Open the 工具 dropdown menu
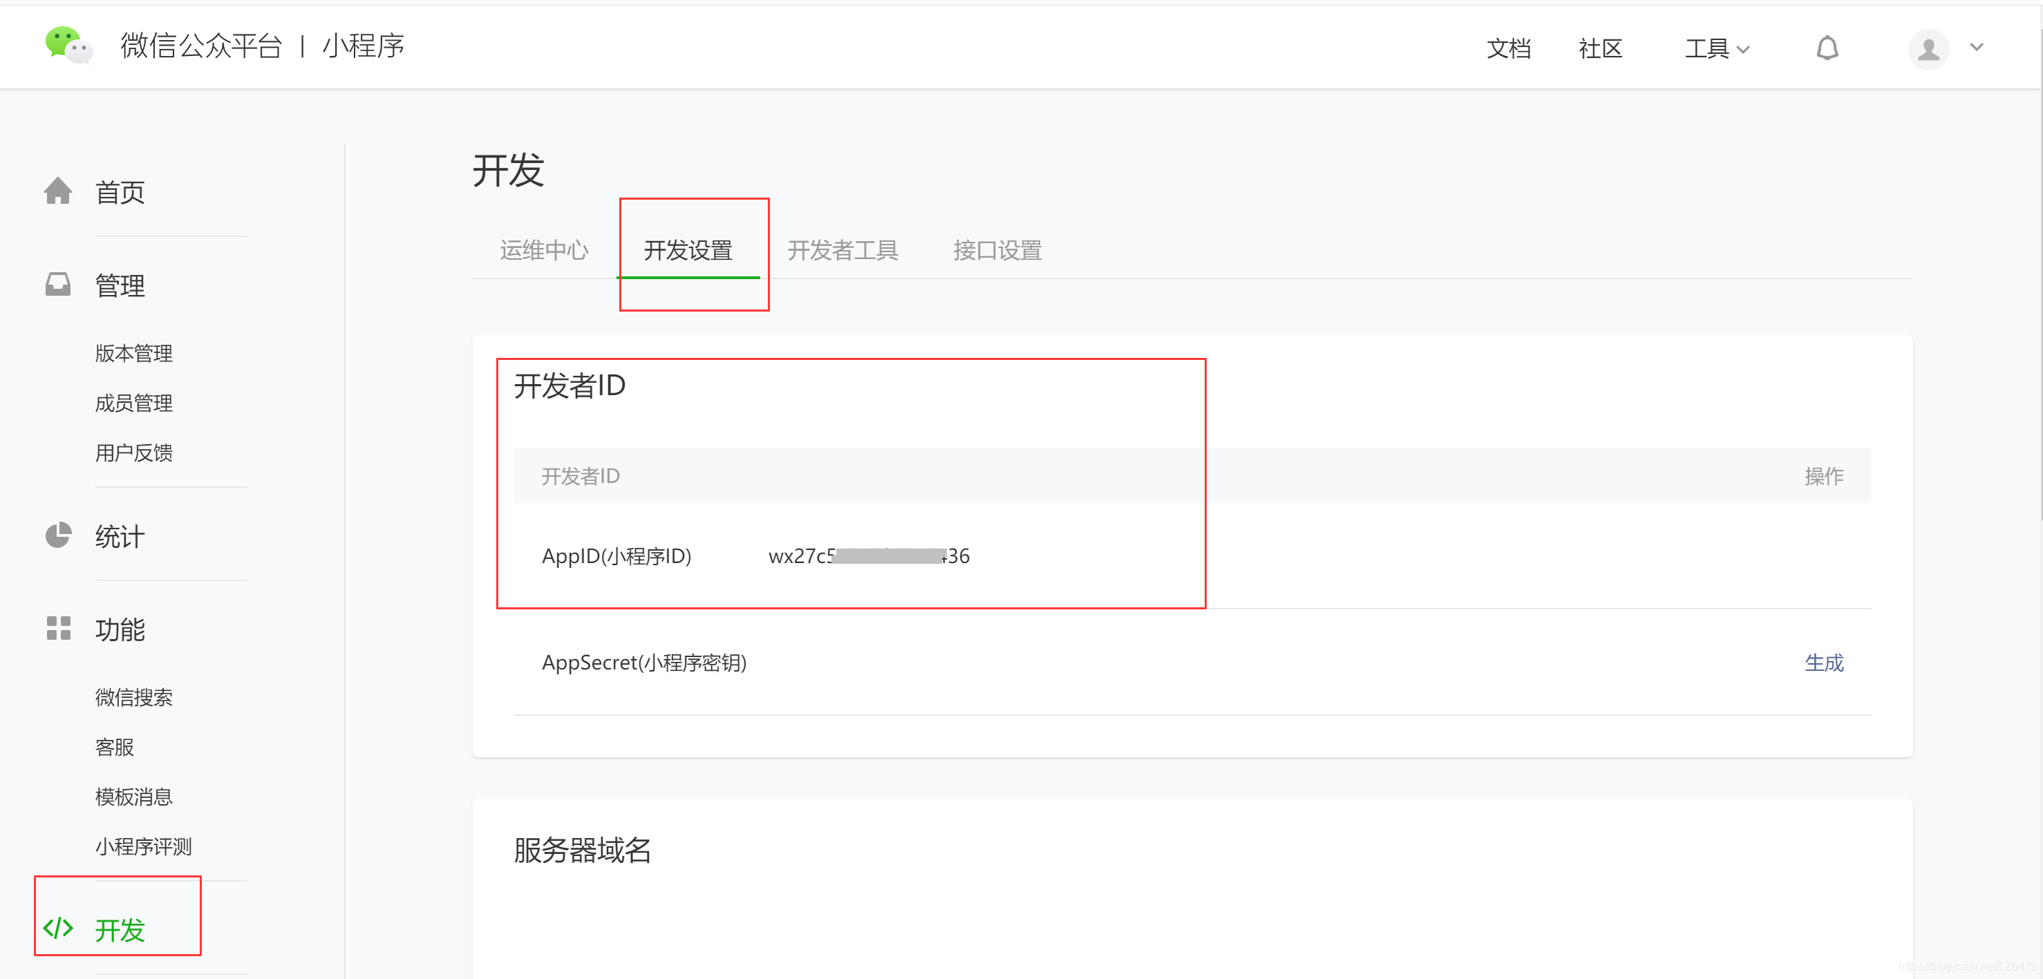Viewport: 2043px width, 979px height. tap(1716, 48)
